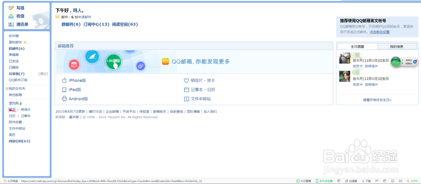Click the green +86 phone icon in the banner
421x184 pixels.
(x=114, y=62)
